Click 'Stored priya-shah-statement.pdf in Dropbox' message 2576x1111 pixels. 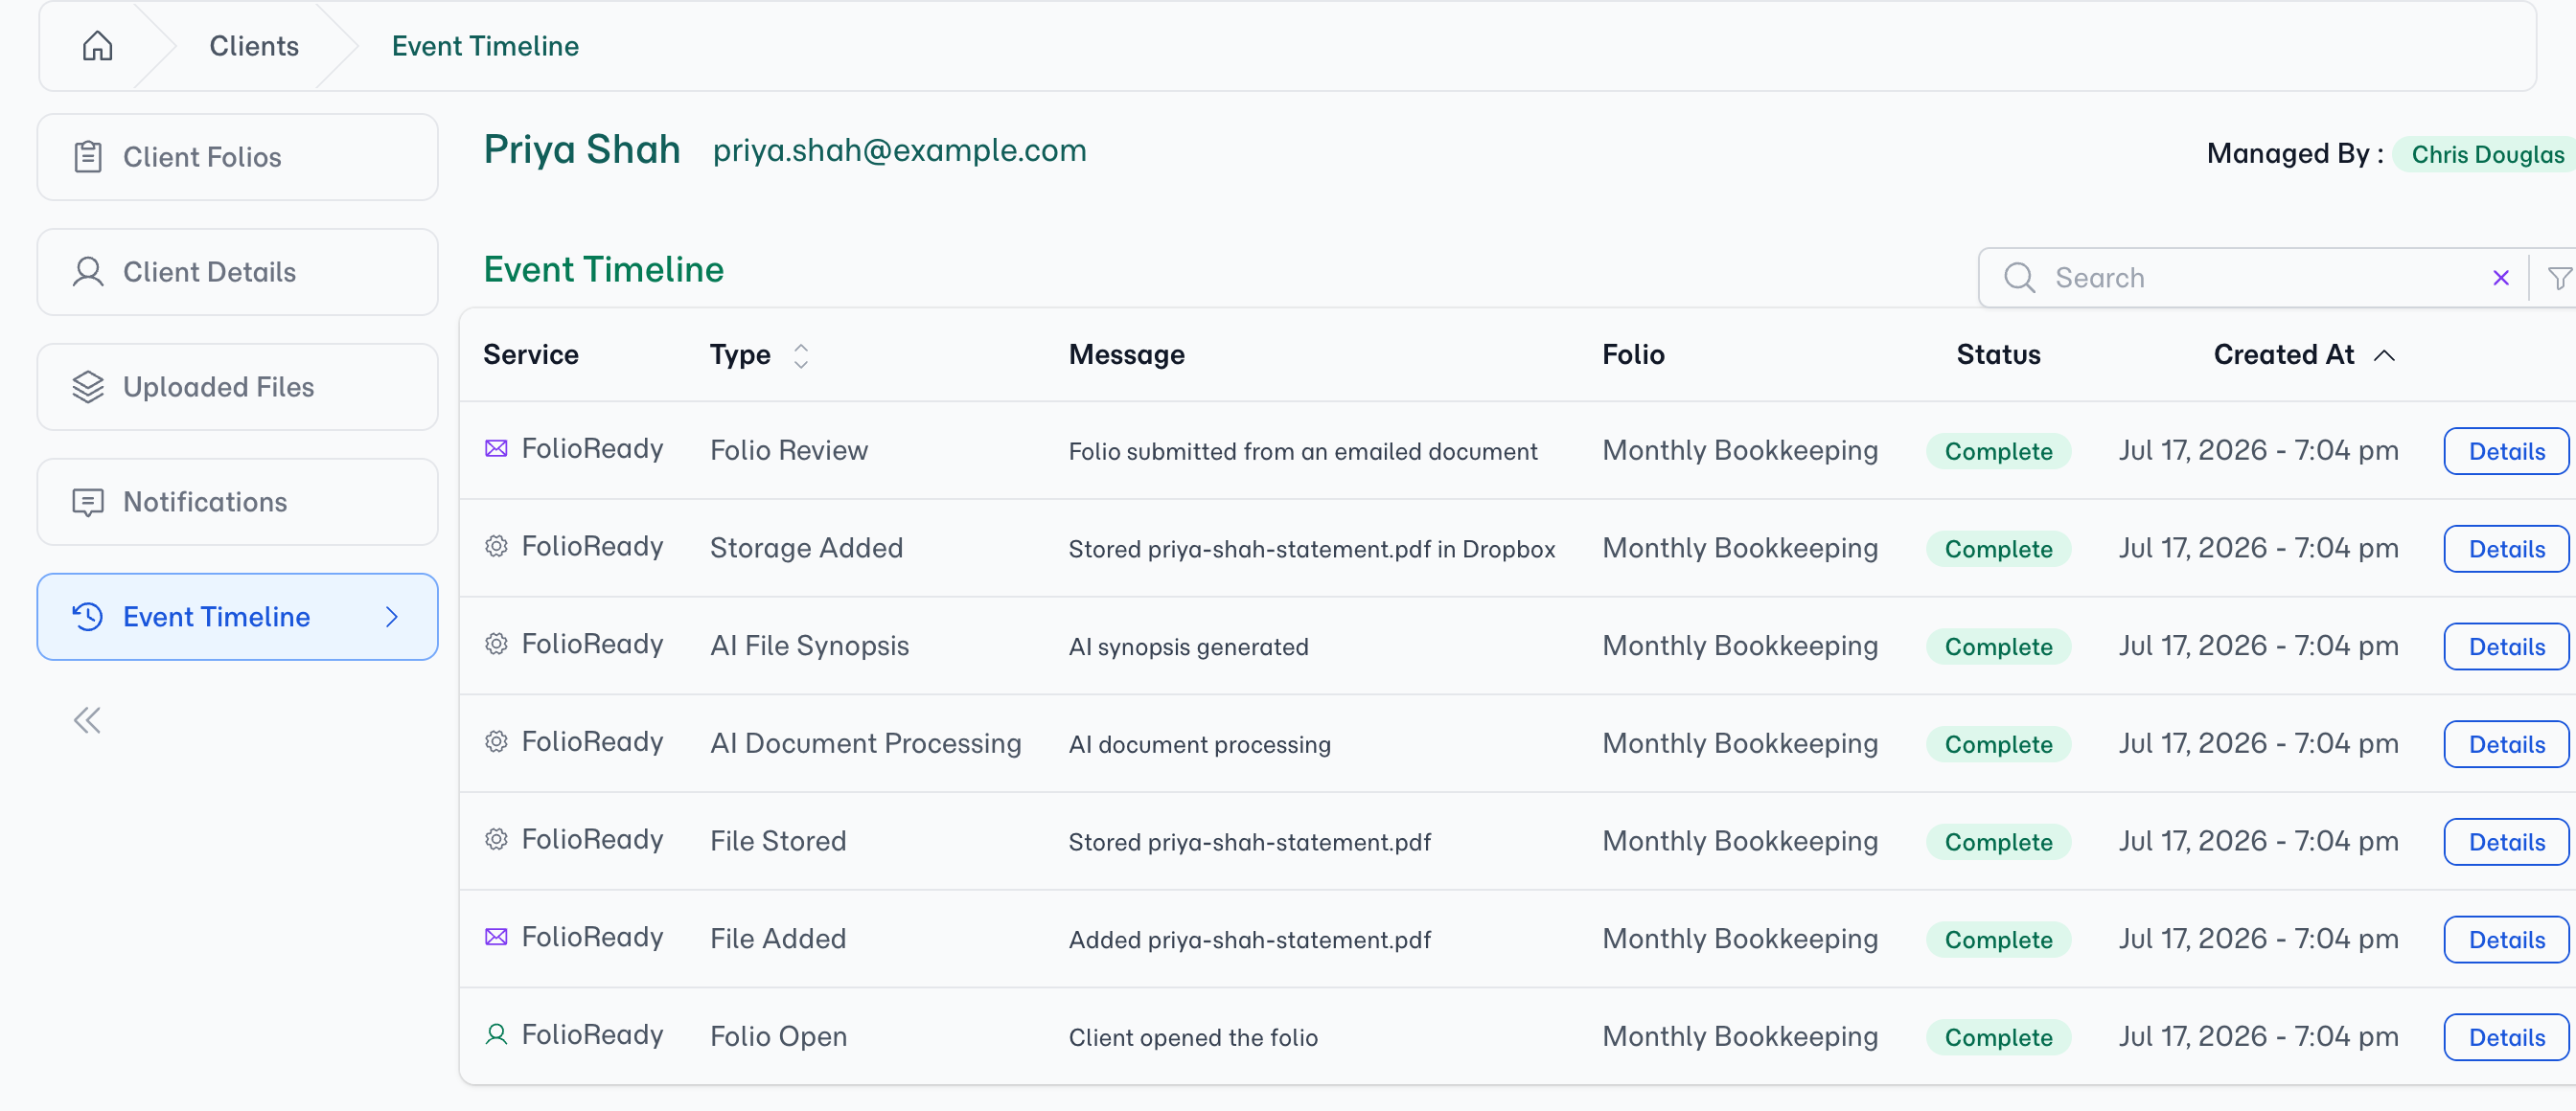(1312, 550)
